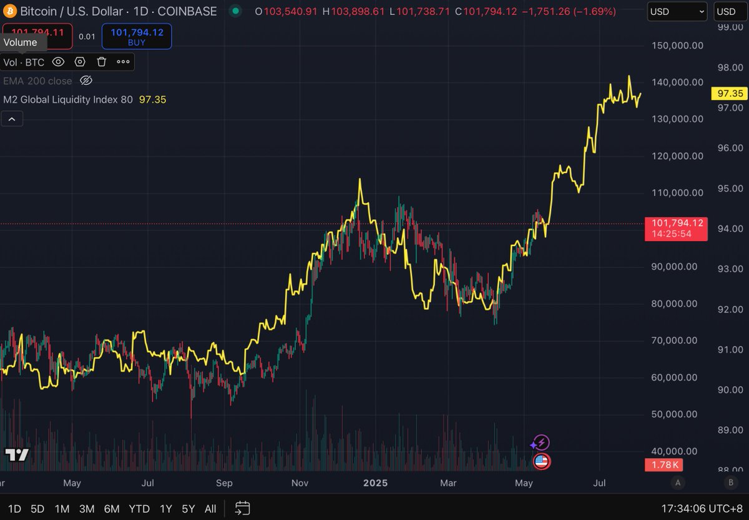
Task: Click the US flag icon on the chart
Action: pos(542,462)
